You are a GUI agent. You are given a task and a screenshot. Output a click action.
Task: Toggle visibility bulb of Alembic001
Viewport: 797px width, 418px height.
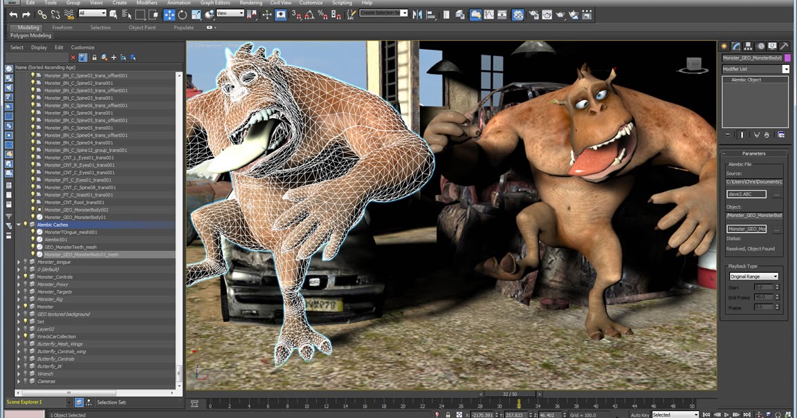click(33, 239)
